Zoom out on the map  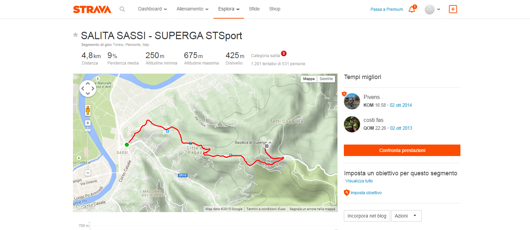(x=88, y=173)
